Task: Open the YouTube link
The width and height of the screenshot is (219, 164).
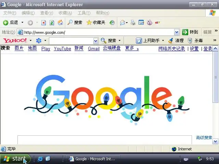Action: click(62, 49)
